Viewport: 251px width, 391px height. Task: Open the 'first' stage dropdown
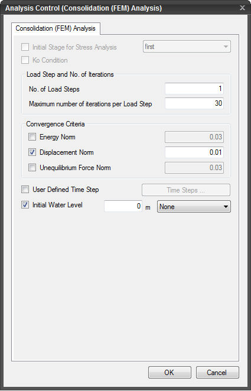(187, 47)
